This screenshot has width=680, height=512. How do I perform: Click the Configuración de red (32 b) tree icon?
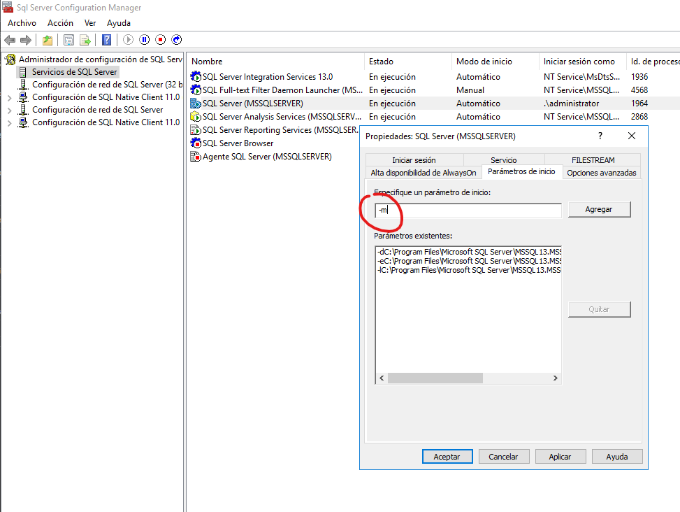point(23,85)
